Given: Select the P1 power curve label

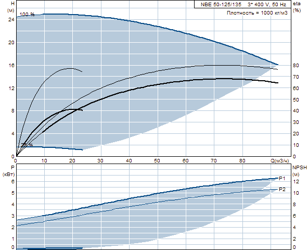Looking at the screenshot, I should pos(282,179).
